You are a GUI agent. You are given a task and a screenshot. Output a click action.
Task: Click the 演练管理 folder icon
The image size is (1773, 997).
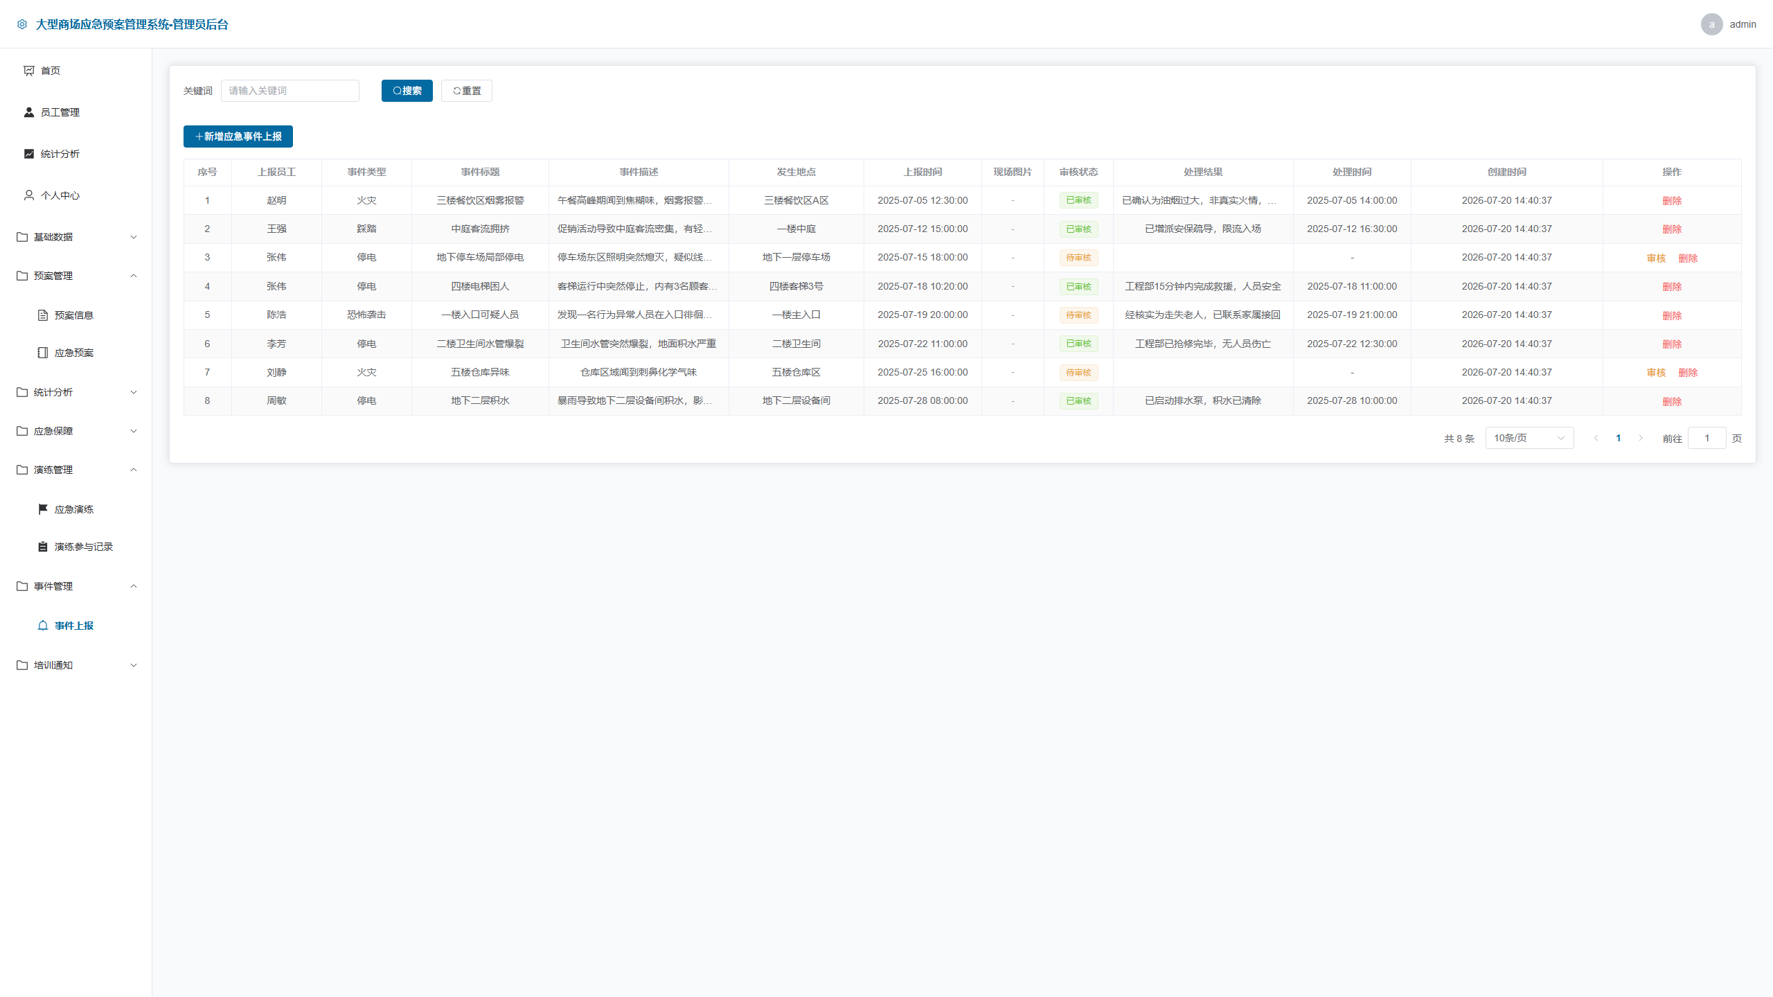click(x=22, y=470)
